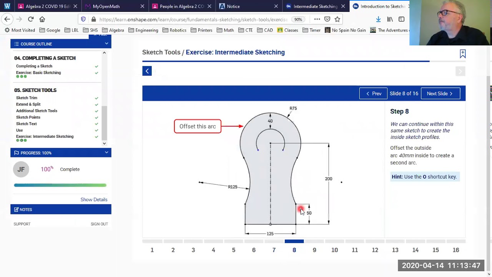Viewport: 492px width, 277px height.
Task: Jump to slide 16 in slide navigator
Action: pyautogui.click(x=456, y=250)
